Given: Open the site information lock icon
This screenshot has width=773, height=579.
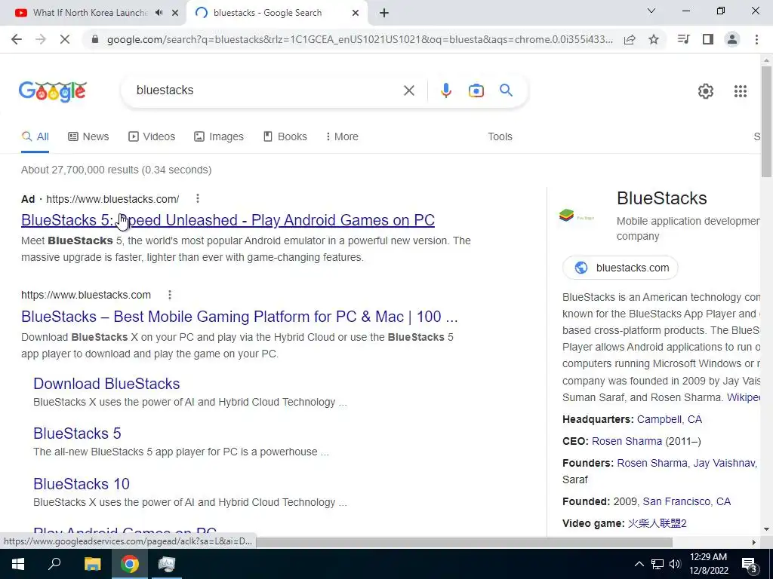Looking at the screenshot, I should tap(95, 39).
